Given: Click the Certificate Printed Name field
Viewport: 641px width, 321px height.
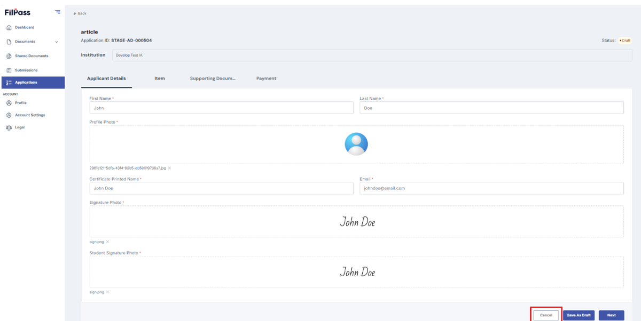Looking at the screenshot, I should (x=221, y=188).
